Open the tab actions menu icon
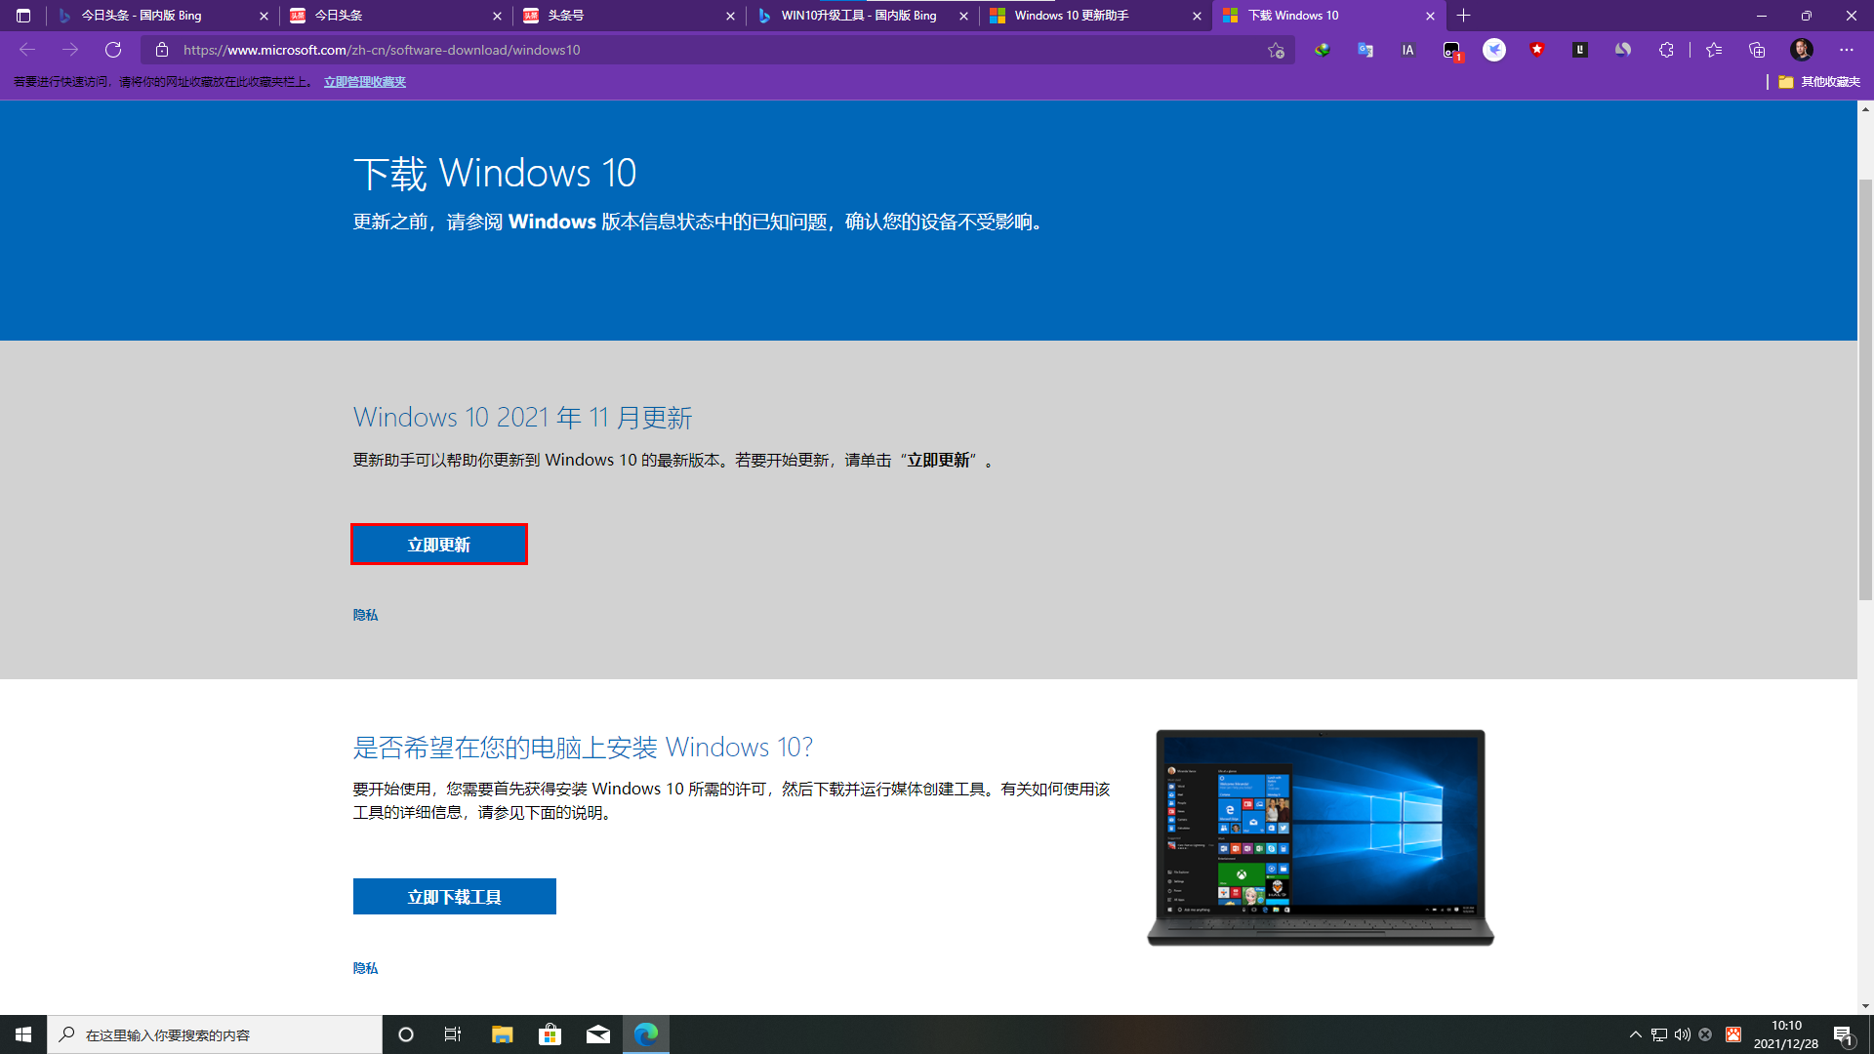Viewport: 1874px width, 1054px height. [23, 16]
